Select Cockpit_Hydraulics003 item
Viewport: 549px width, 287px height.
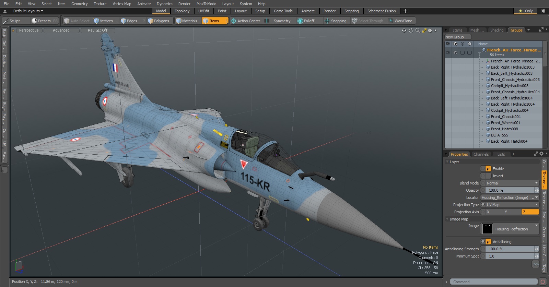point(510,86)
